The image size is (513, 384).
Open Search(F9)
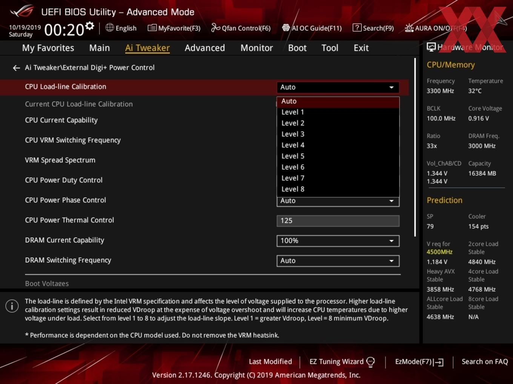pos(373,28)
